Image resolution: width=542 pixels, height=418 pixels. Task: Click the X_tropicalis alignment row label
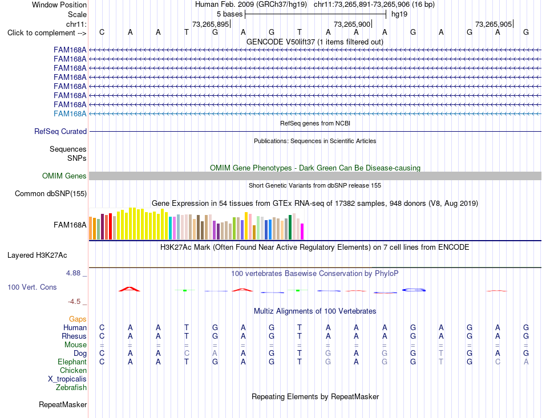pos(67,379)
